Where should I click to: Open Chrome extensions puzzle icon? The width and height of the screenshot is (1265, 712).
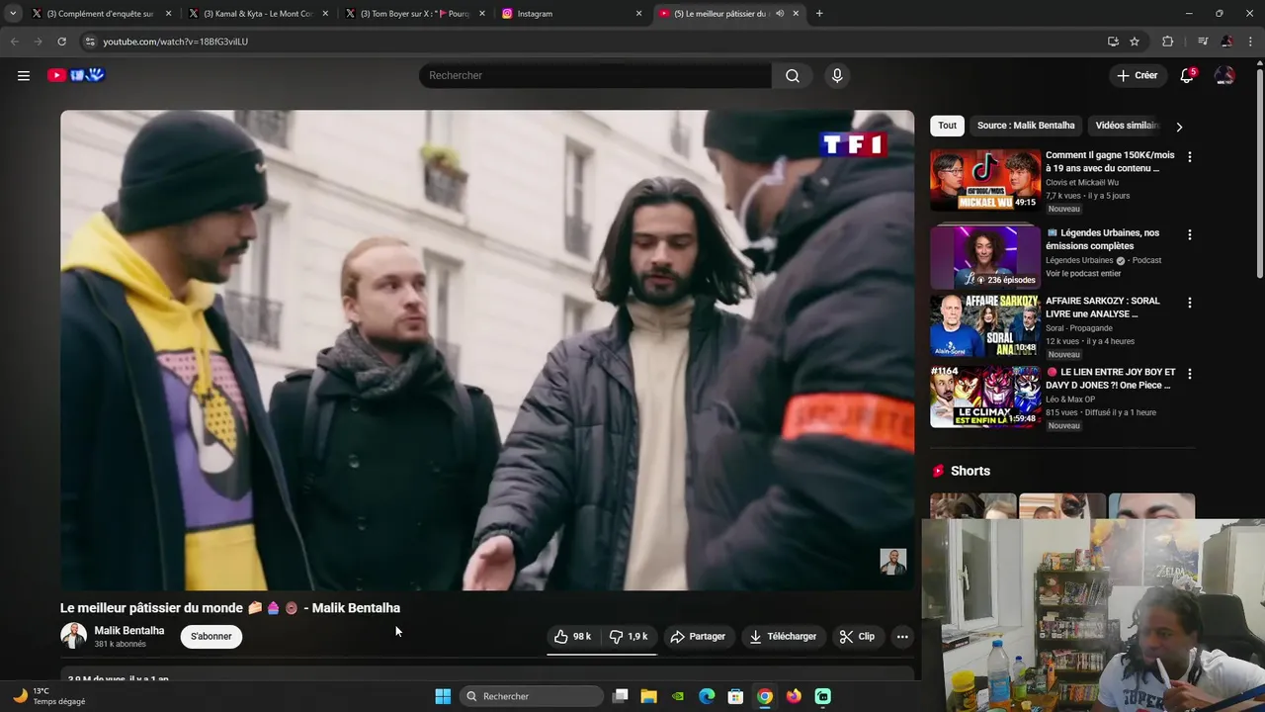point(1167,42)
